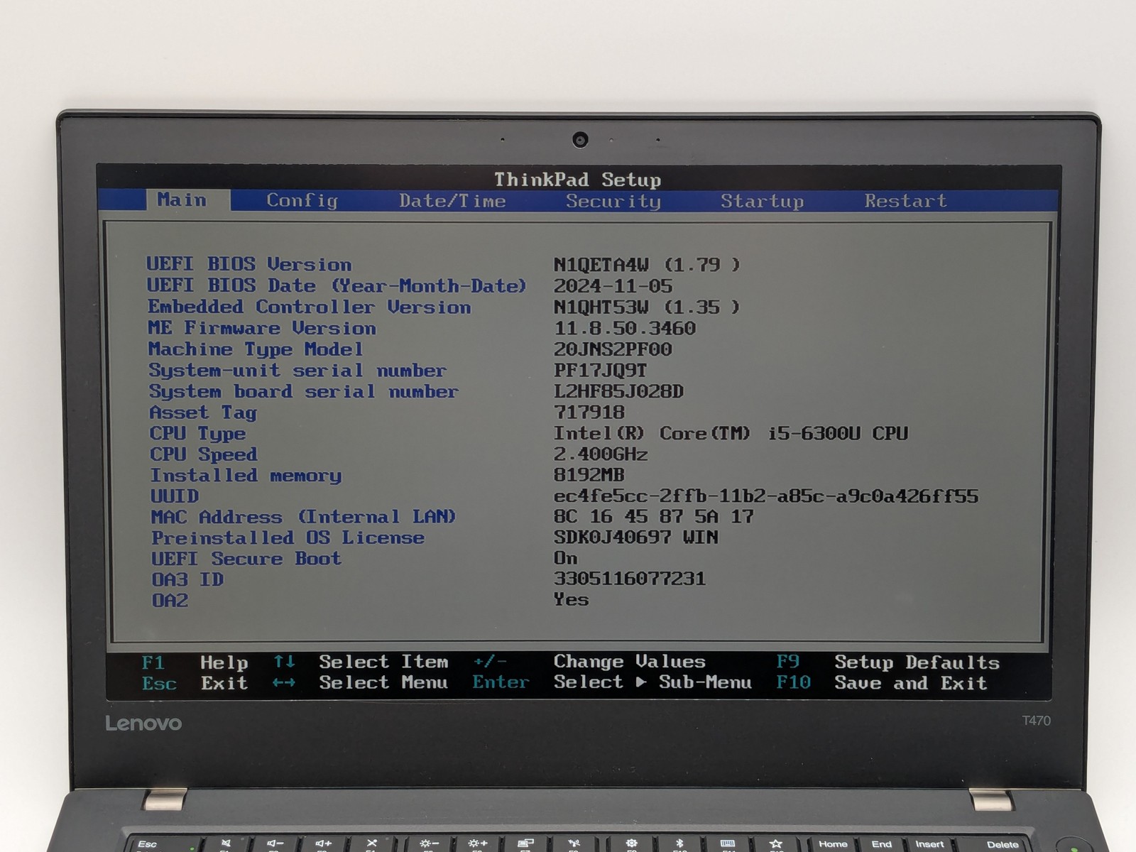This screenshot has width=1136, height=852.
Task: Click asset tag value 717918
Action: [589, 413]
